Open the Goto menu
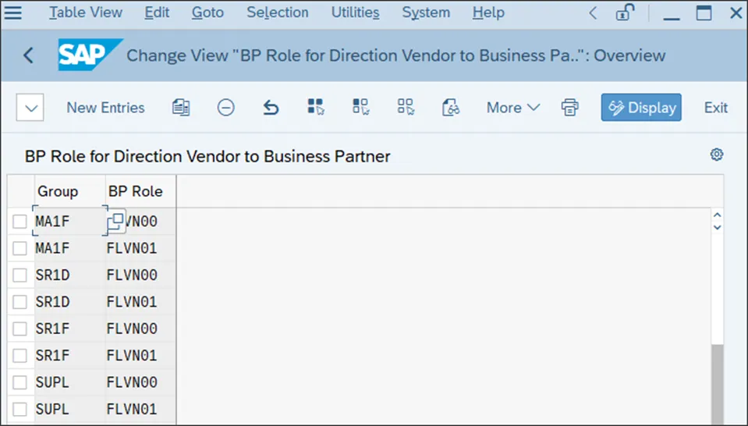The height and width of the screenshot is (426, 748). click(207, 12)
